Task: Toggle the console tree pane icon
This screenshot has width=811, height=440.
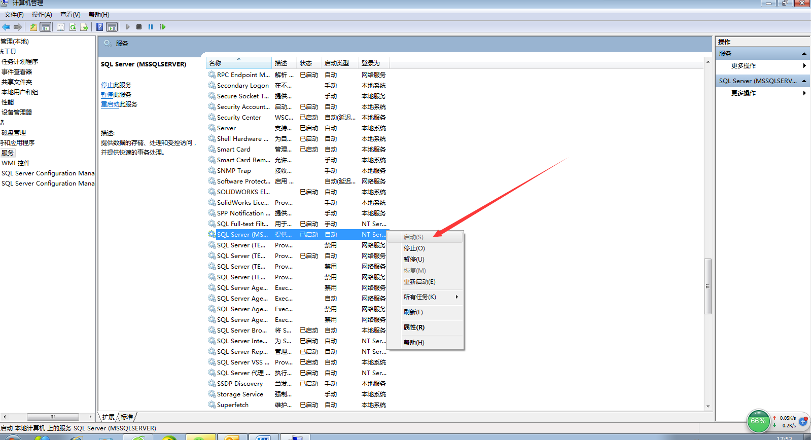Action: pyautogui.click(x=46, y=27)
